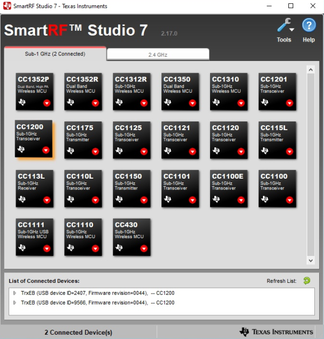Select the CC1100 device tile
The image size is (324, 339).
(277, 189)
